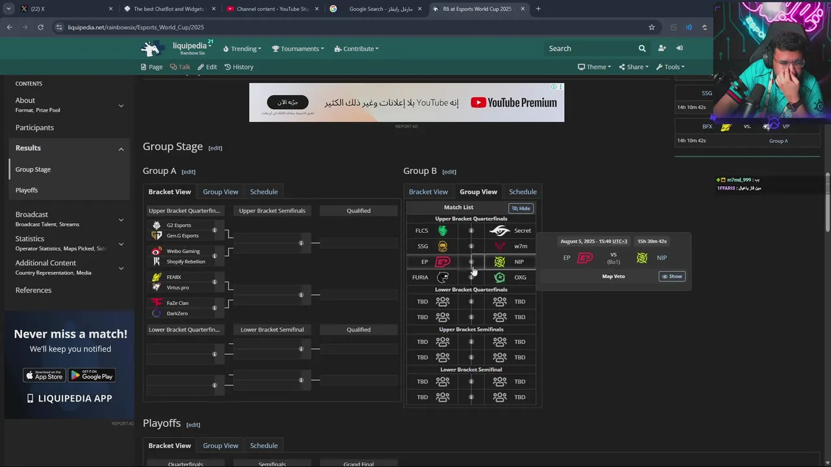
Task: Open the Talk page tab
Action: [x=180, y=67]
